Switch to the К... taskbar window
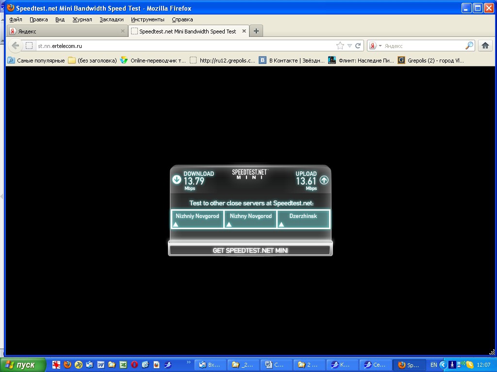This screenshot has width=497, height=372. coord(342,365)
